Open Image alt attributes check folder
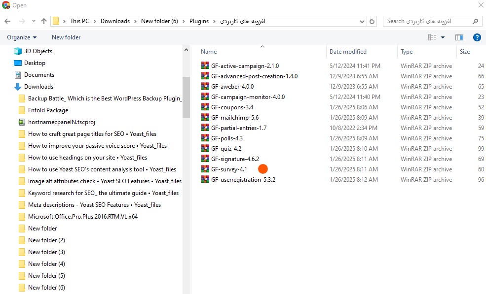Viewport: 486px width, 294px height. pos(105,181)
